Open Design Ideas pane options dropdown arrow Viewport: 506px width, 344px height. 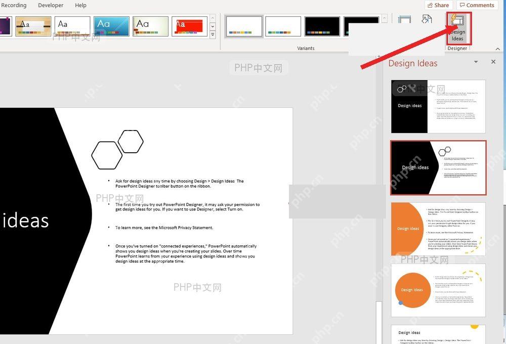point(476,62)
